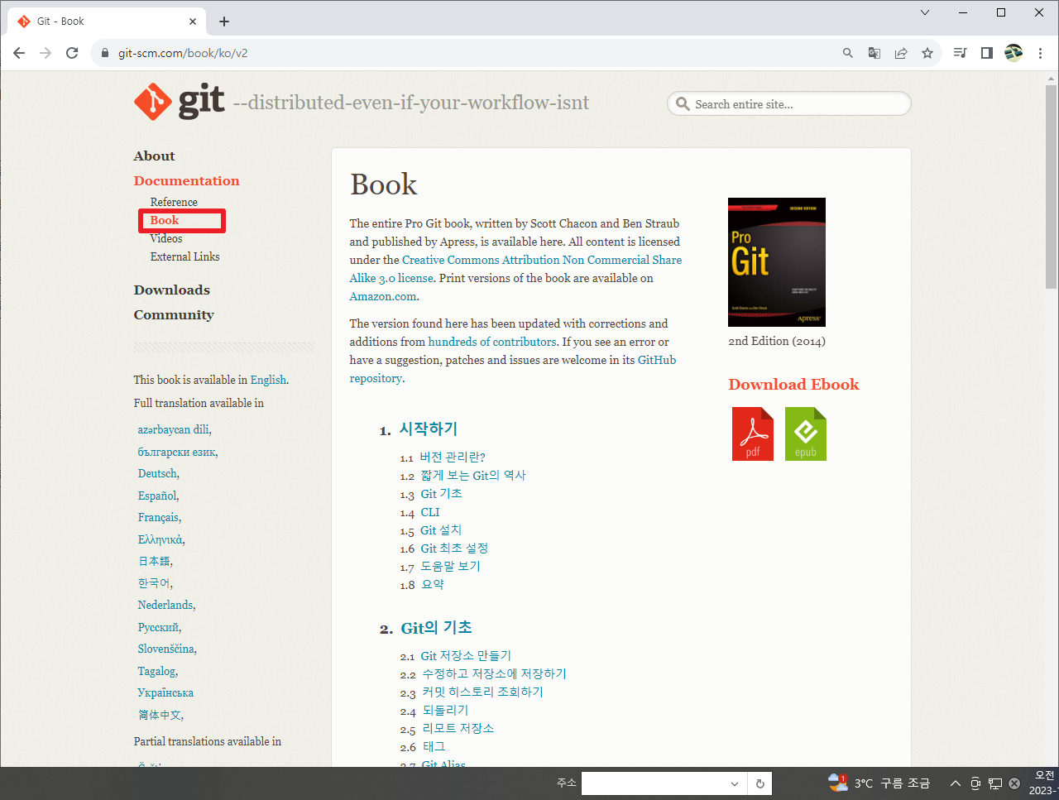Select the Français translation
The height and width of the screenshot is (800, 1059).
[x=159, y=517]
